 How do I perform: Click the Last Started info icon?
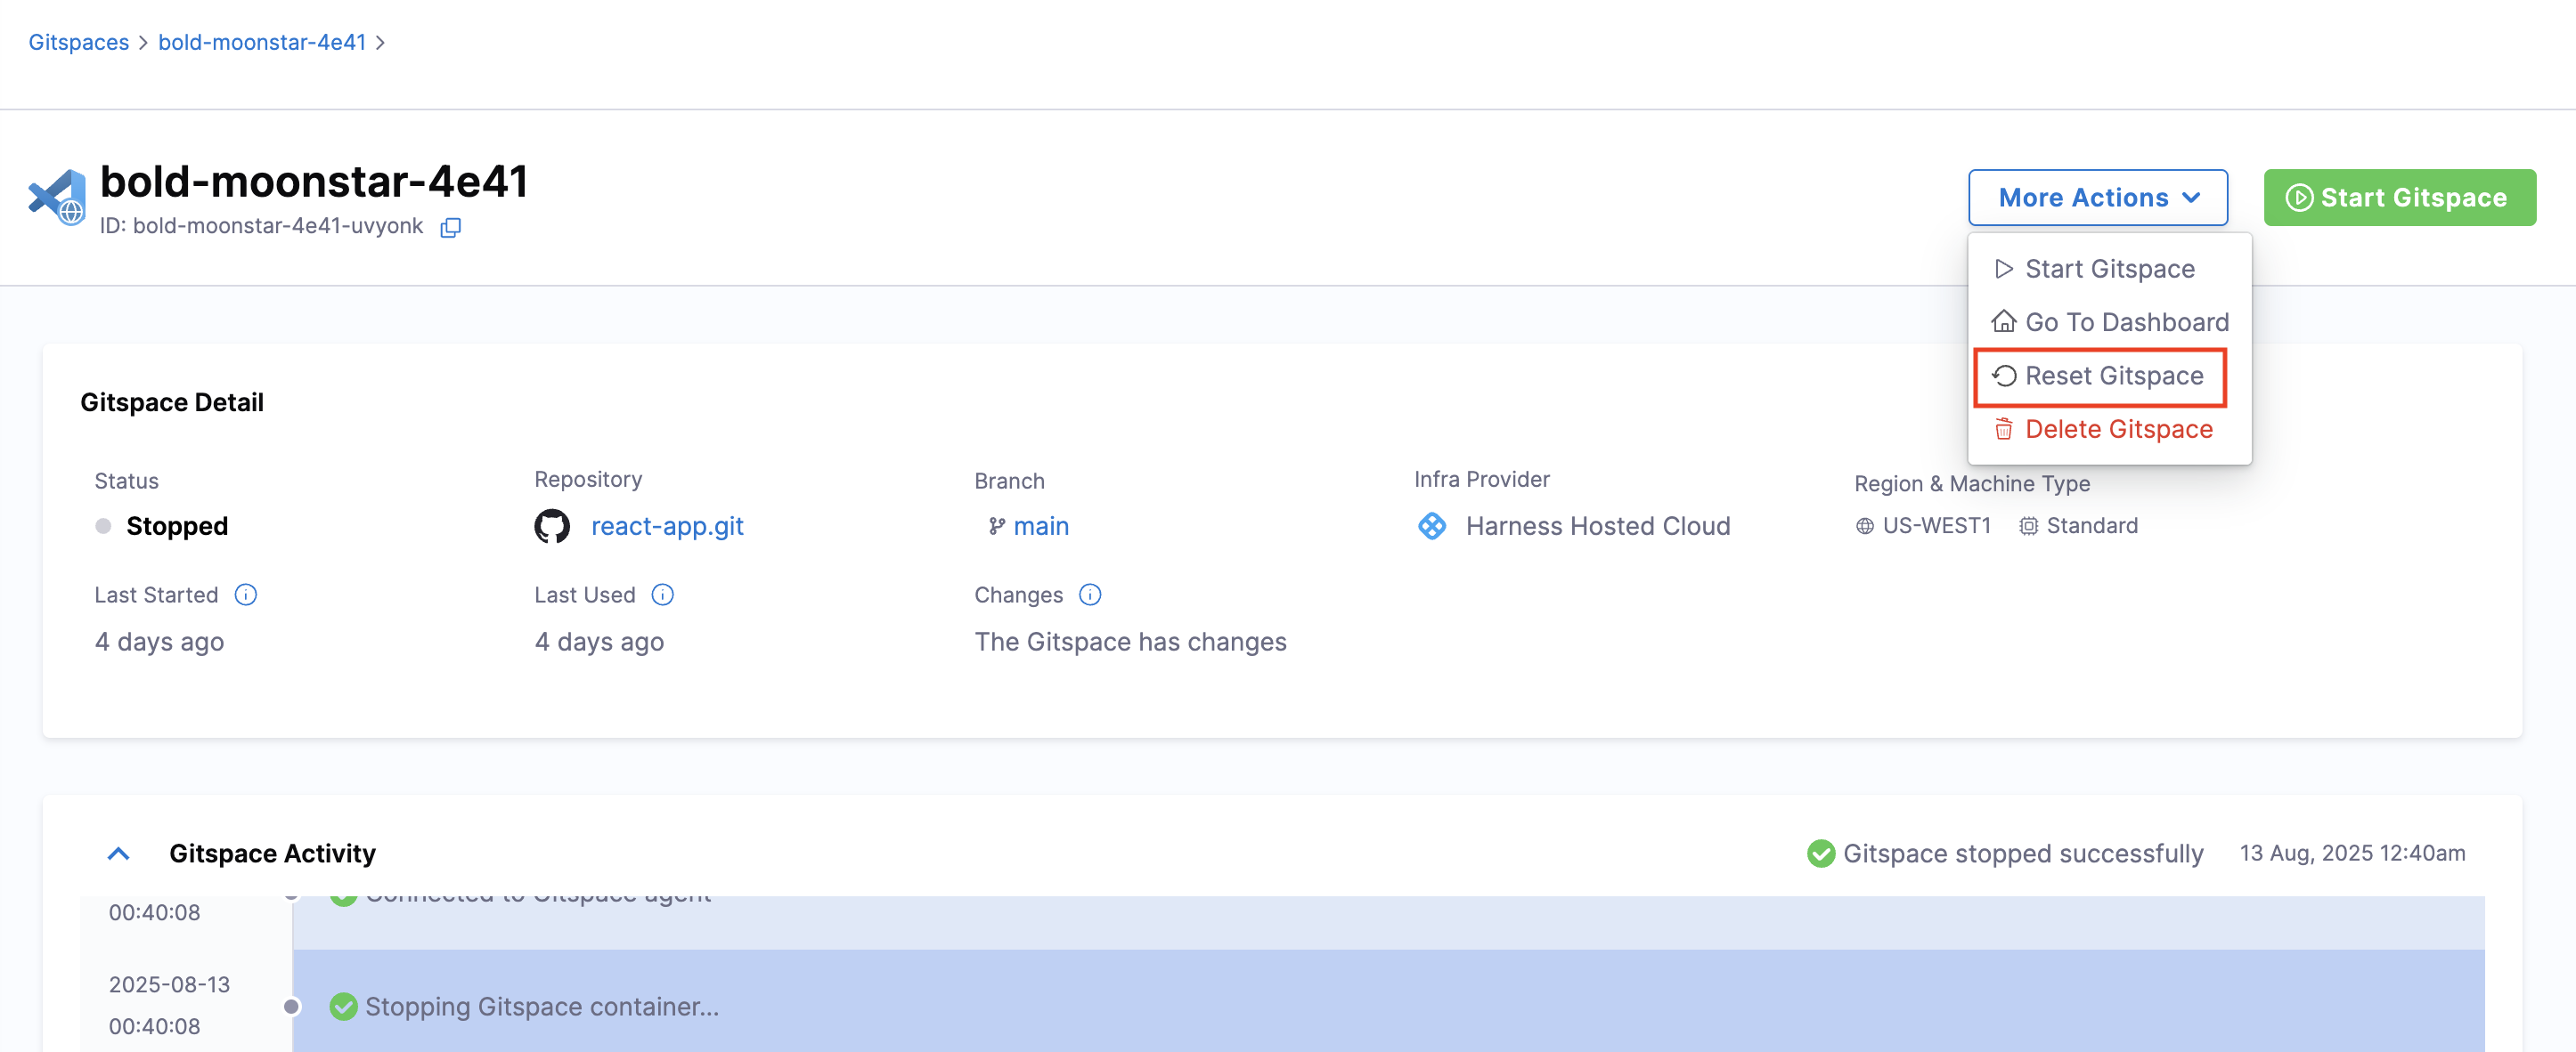point(246,595)
